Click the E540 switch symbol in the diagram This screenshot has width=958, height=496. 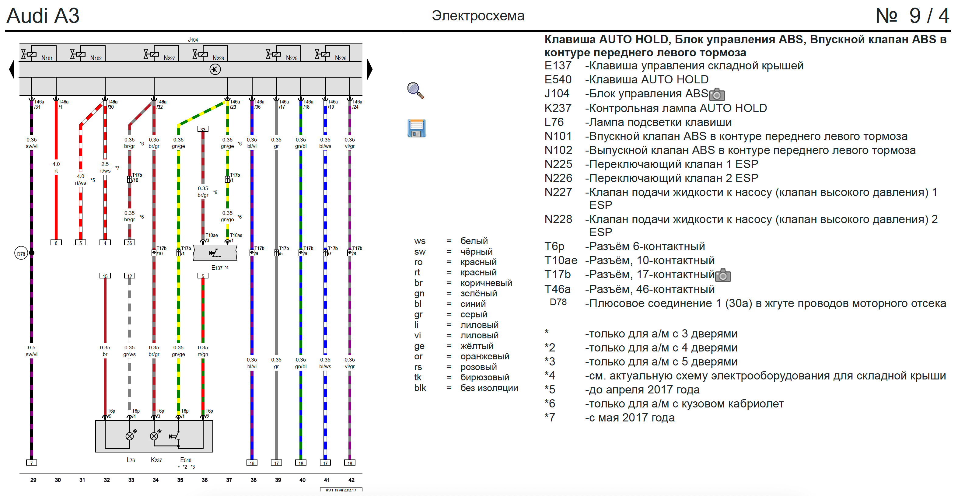point(175,436)
